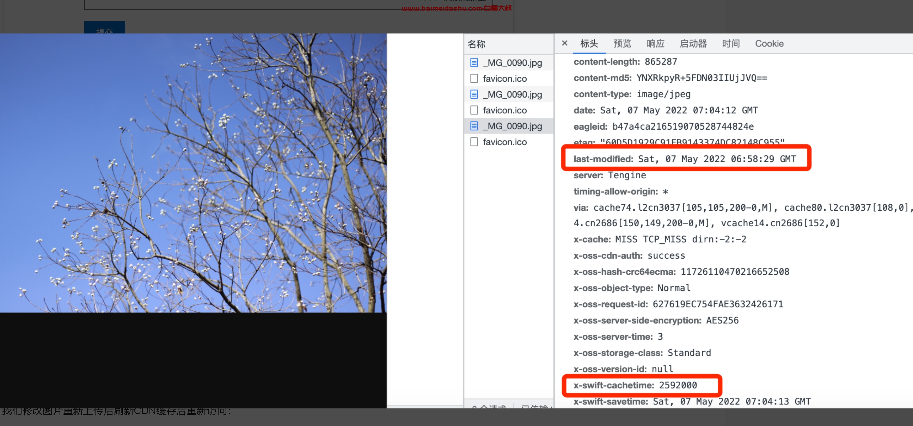
Task: Click the server Tengine value
Action: (x=627, y=175)
